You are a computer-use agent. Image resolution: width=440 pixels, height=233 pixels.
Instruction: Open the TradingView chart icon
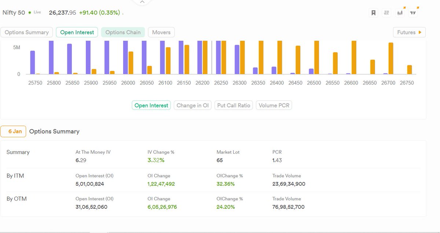tap(413, 13)
